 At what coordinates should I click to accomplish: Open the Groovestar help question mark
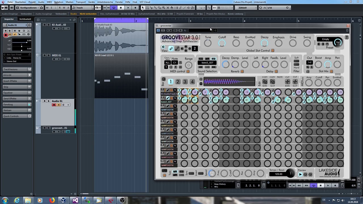347,37
